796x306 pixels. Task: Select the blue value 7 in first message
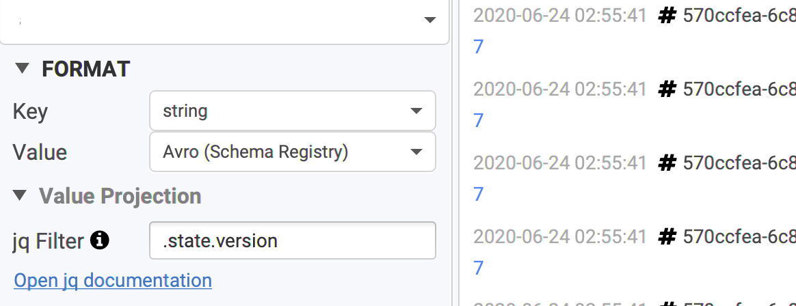(x=478, y=47)
